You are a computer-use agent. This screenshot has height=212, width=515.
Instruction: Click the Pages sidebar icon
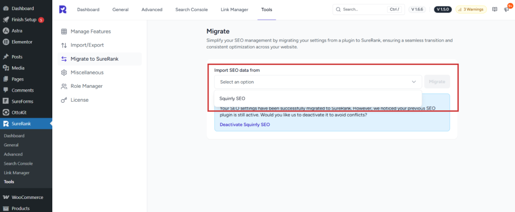tap(6, 79)
